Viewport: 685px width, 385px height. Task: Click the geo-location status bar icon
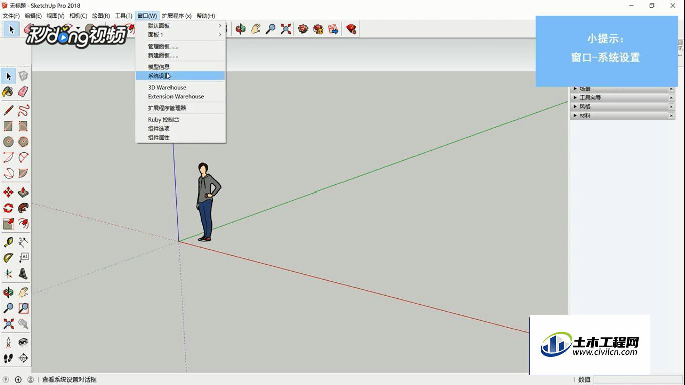pyautogui.click(x=6, y=380)
